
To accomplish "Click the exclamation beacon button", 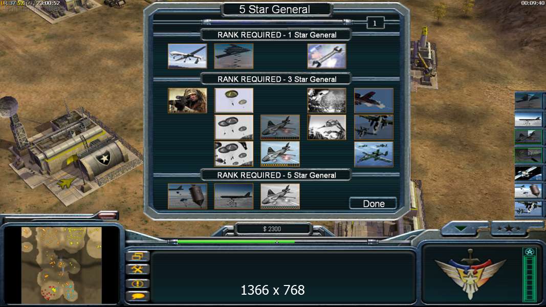I will point(137,283).
